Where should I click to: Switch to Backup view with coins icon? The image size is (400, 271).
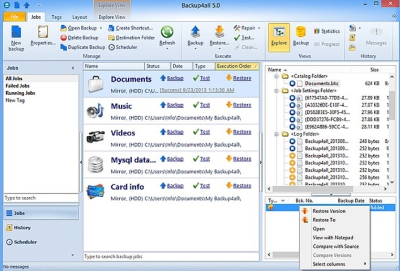pyautogui.click(x=301, y=36)
